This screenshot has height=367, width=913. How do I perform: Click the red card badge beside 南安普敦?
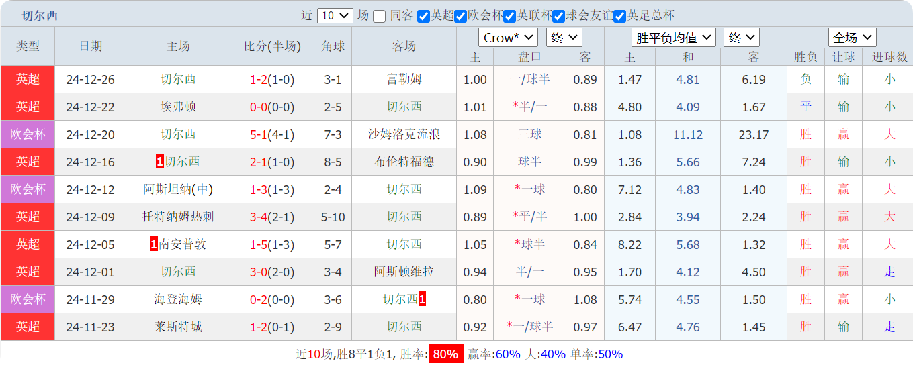[153, 244]
